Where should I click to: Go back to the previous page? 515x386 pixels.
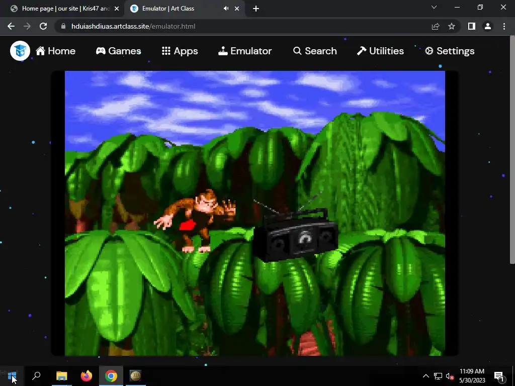click(x=11, y=26)
